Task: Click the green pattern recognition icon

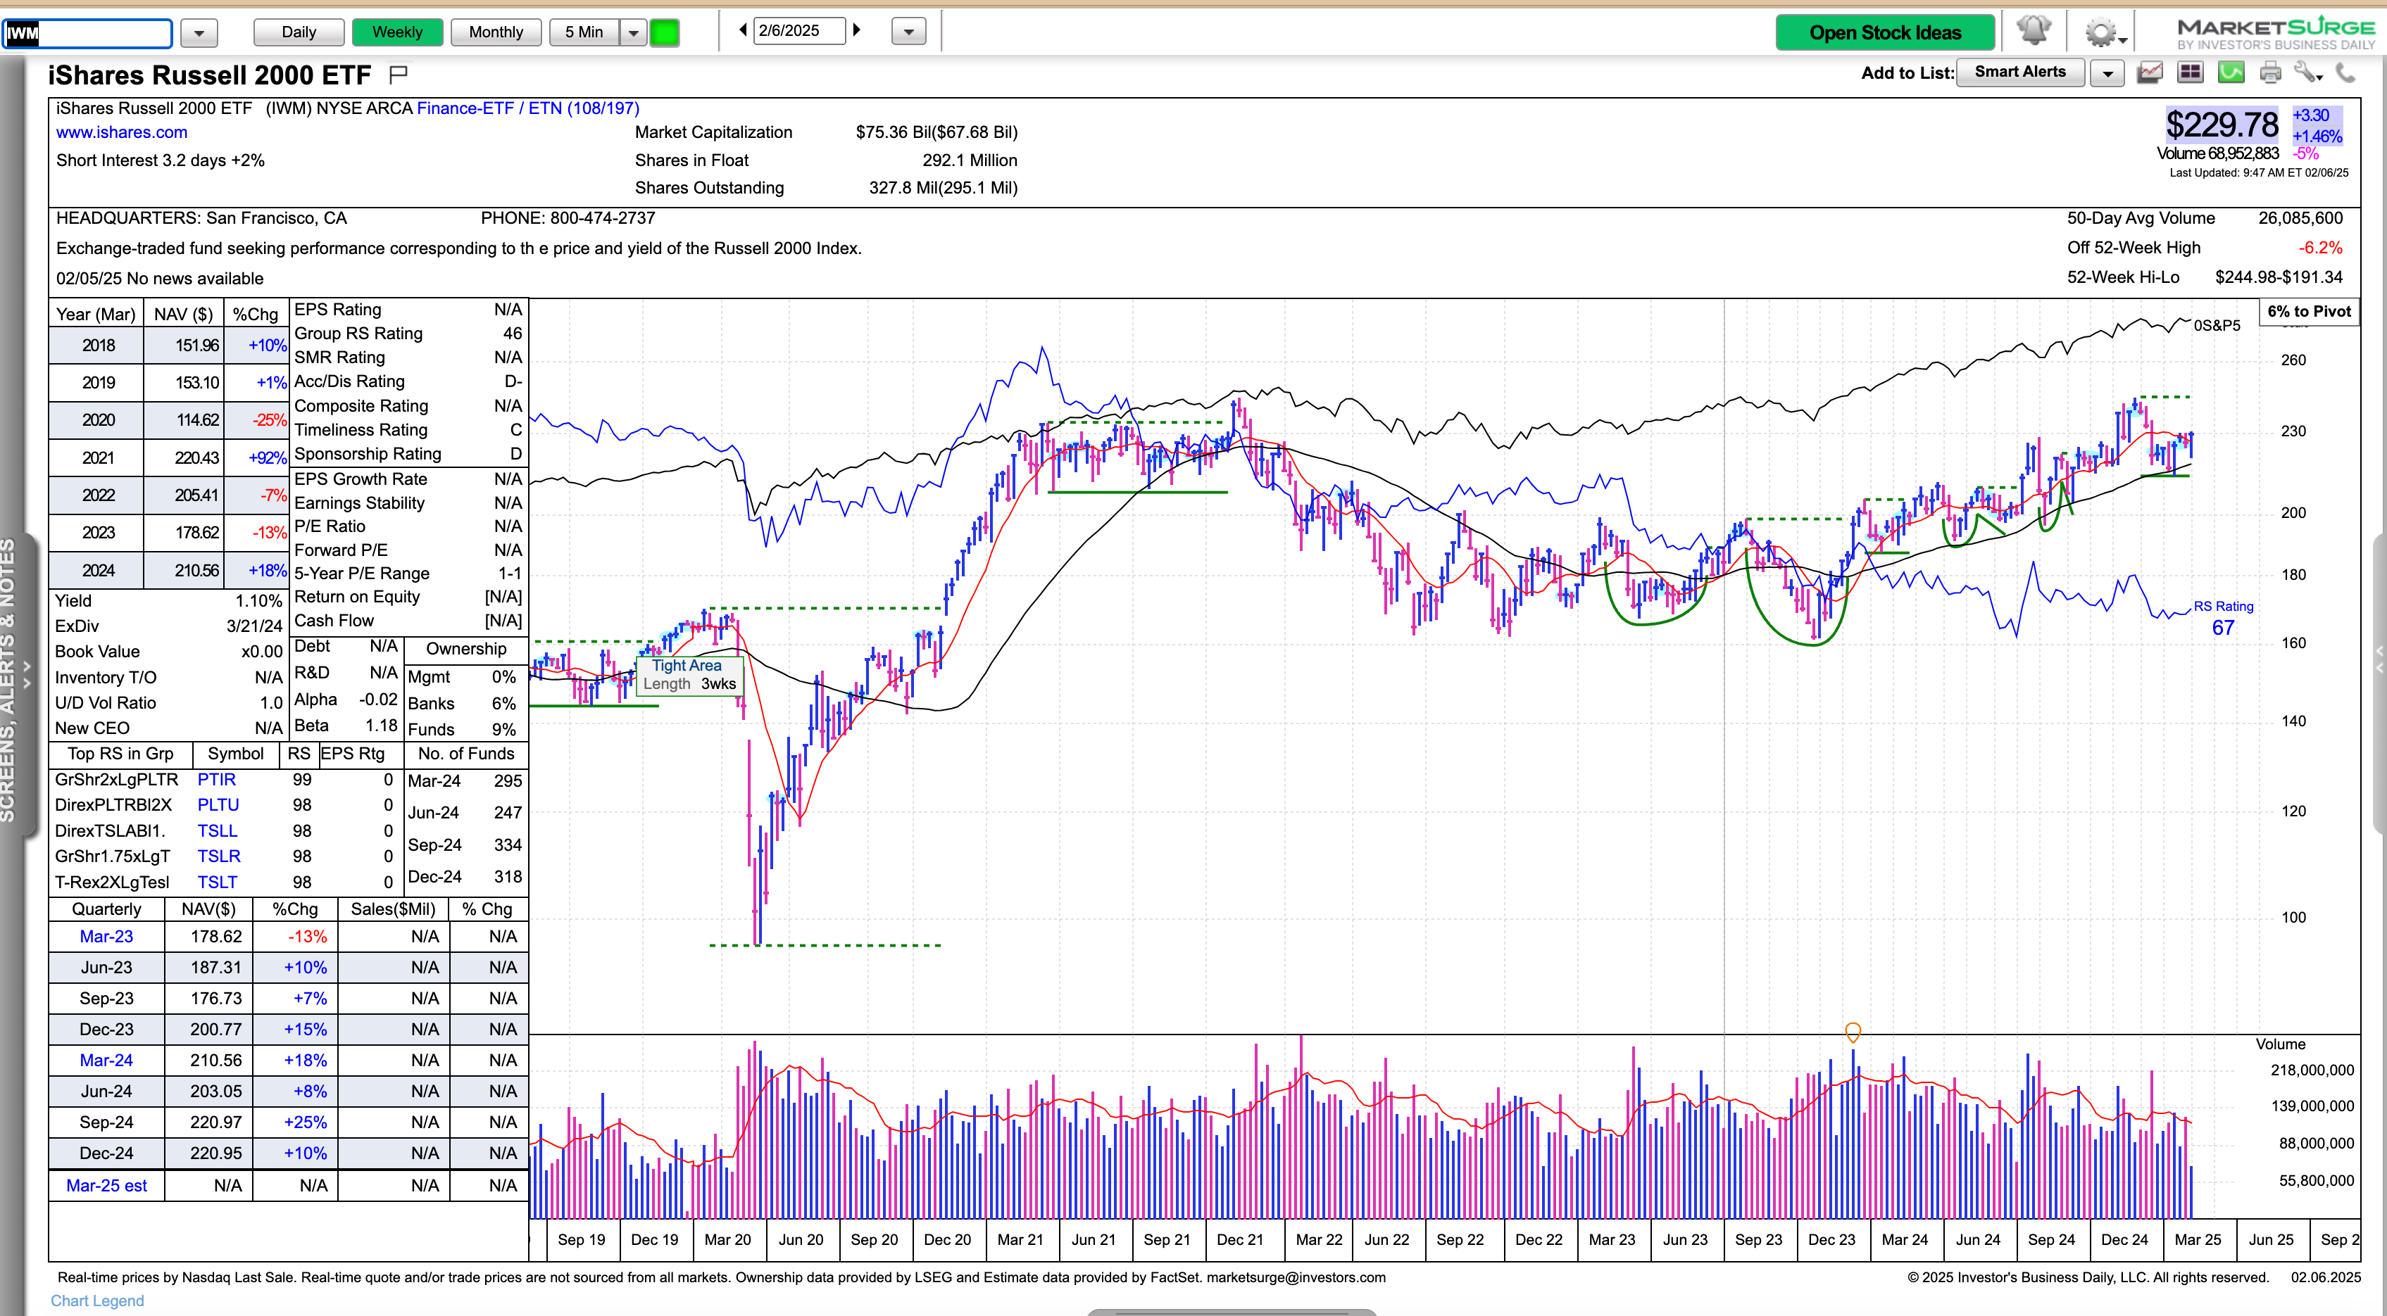Action: pyautogui.click(x=2231, y=72)
